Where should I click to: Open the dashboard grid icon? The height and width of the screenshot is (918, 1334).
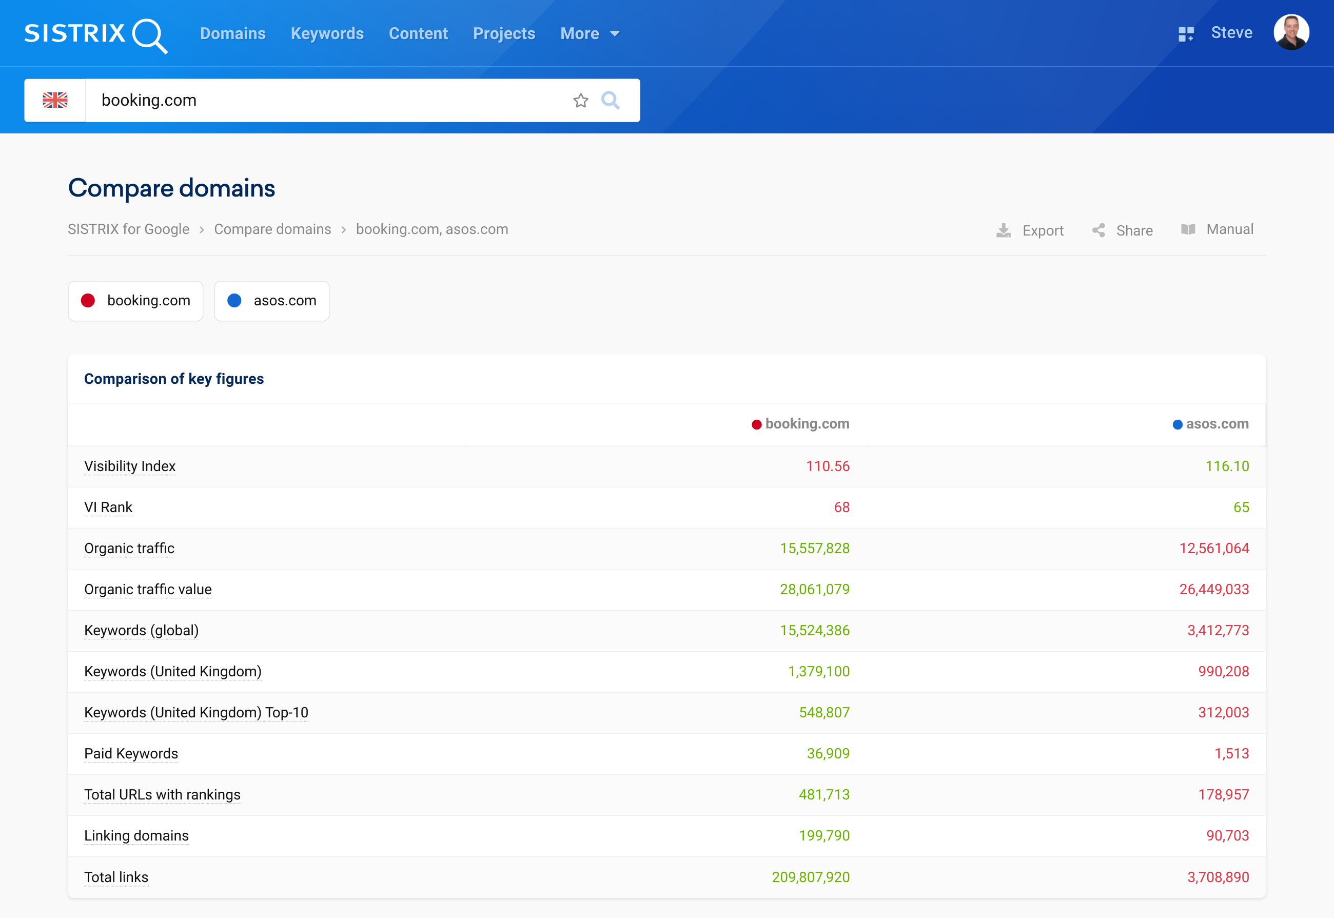tap(1186, 34)
